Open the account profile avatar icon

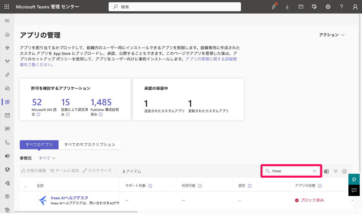355,7
